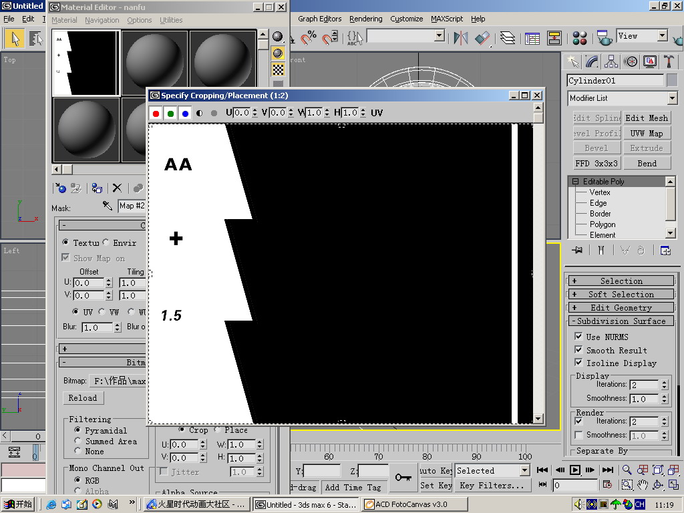Open the Rendering menu
The image size is (684, 513).
point(365,19)
